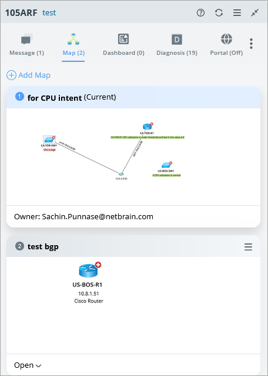This screenshot has width=268, height=376.
Task: Switch to the Diagnosis (19) tab
Action: (x=177, y=45)
